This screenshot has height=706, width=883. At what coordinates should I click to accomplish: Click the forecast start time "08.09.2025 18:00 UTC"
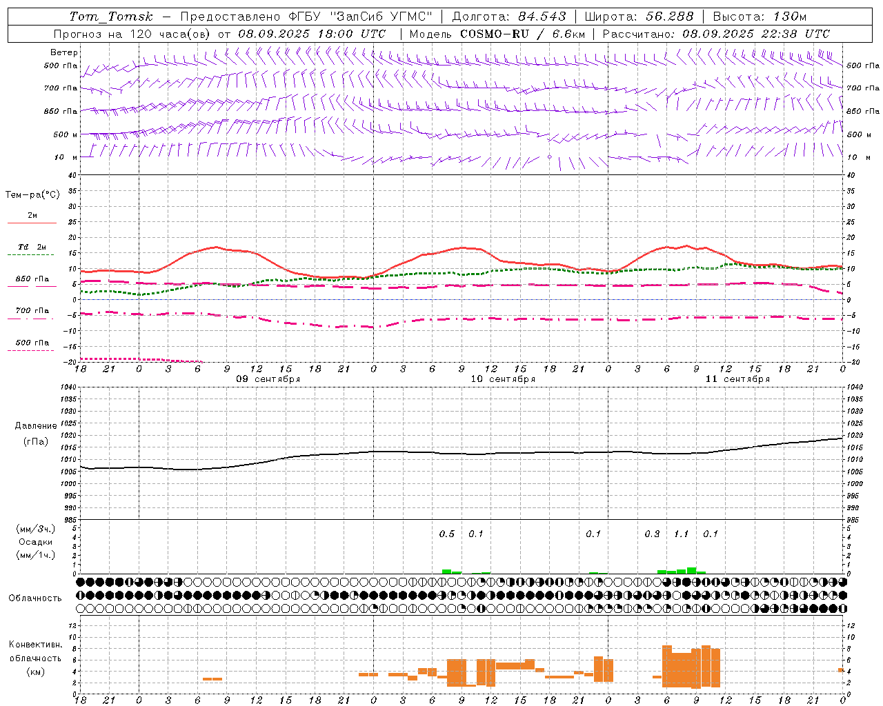click(312, 34)
